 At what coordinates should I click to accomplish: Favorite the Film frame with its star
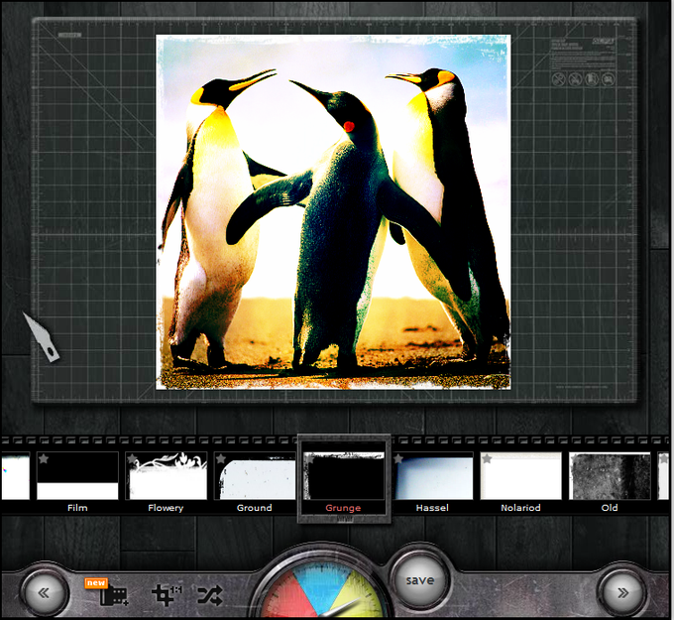[44, 459]
